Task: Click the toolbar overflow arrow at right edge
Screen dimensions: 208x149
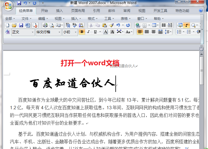Action: [x=202, y=29]
